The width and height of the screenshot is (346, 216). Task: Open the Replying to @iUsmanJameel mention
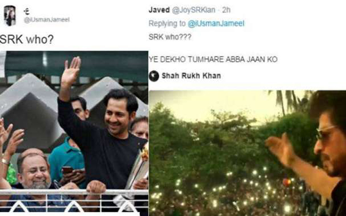click(x=216, y=23)
